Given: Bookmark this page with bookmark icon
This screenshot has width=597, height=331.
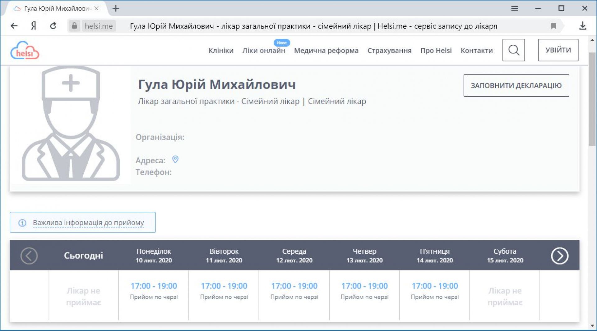Looking at the screenshot, I should coord(553,26).
